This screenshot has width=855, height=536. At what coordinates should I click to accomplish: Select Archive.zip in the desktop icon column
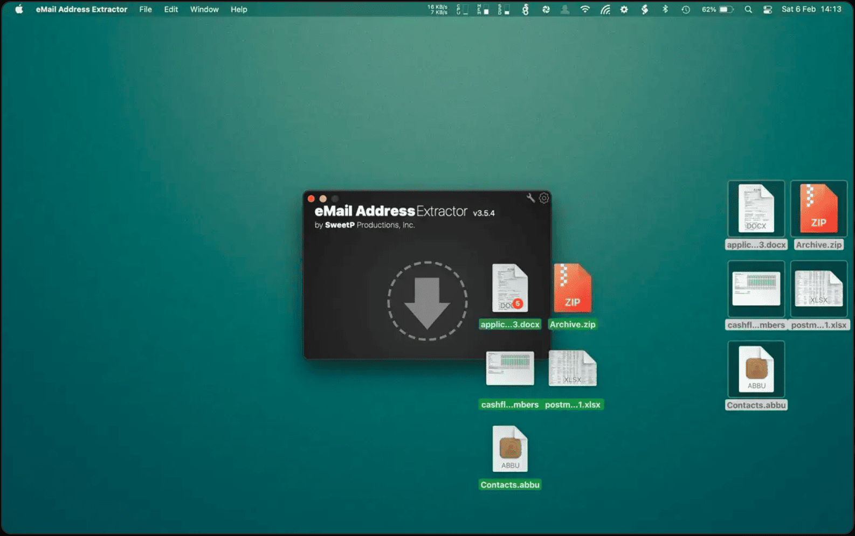[x=819, y=209]
